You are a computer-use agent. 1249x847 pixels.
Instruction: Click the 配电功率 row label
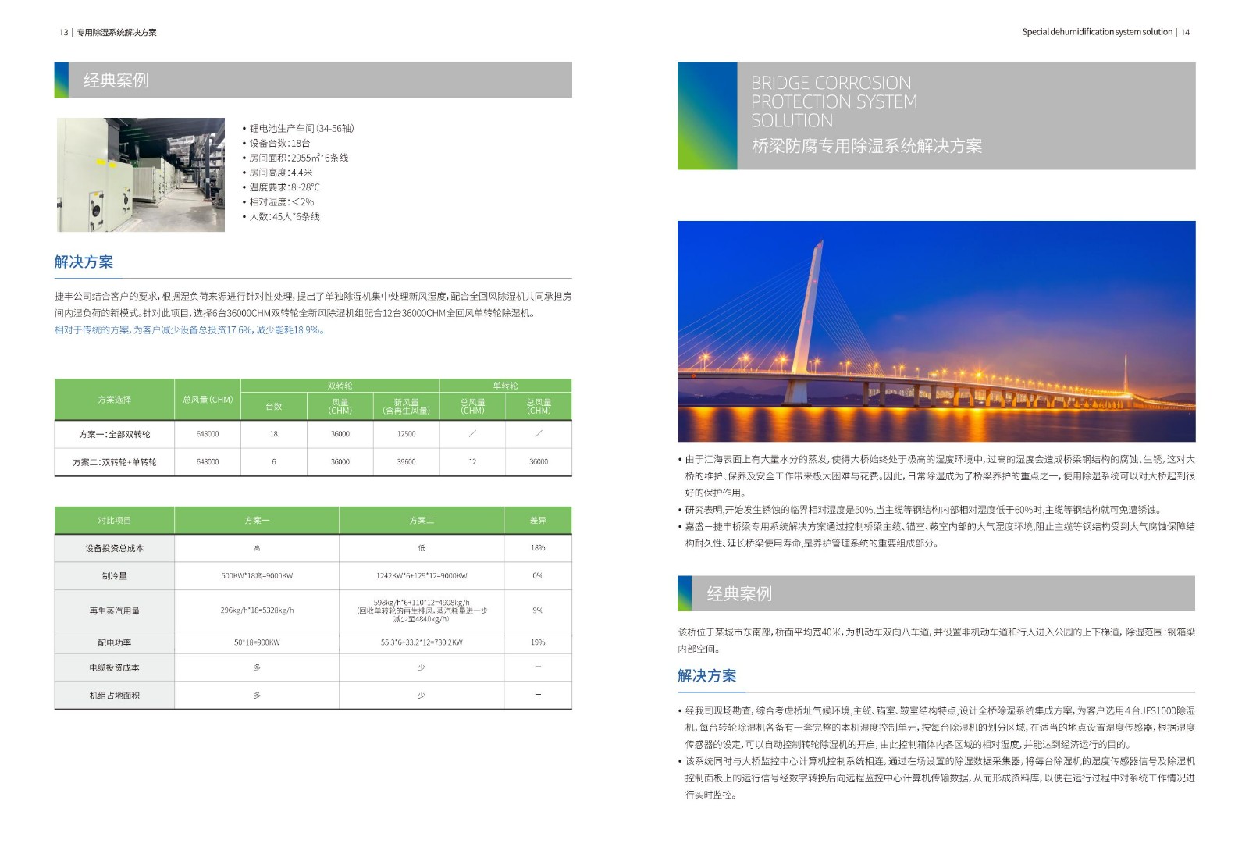pyautogui.click(x=114, y=642)
